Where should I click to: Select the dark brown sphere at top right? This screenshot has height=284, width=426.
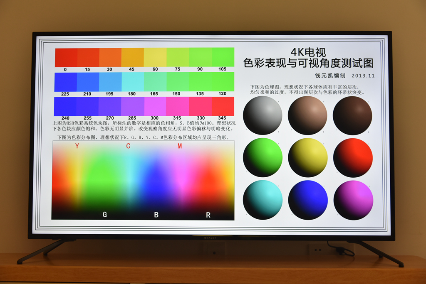(x=352, y=115)
